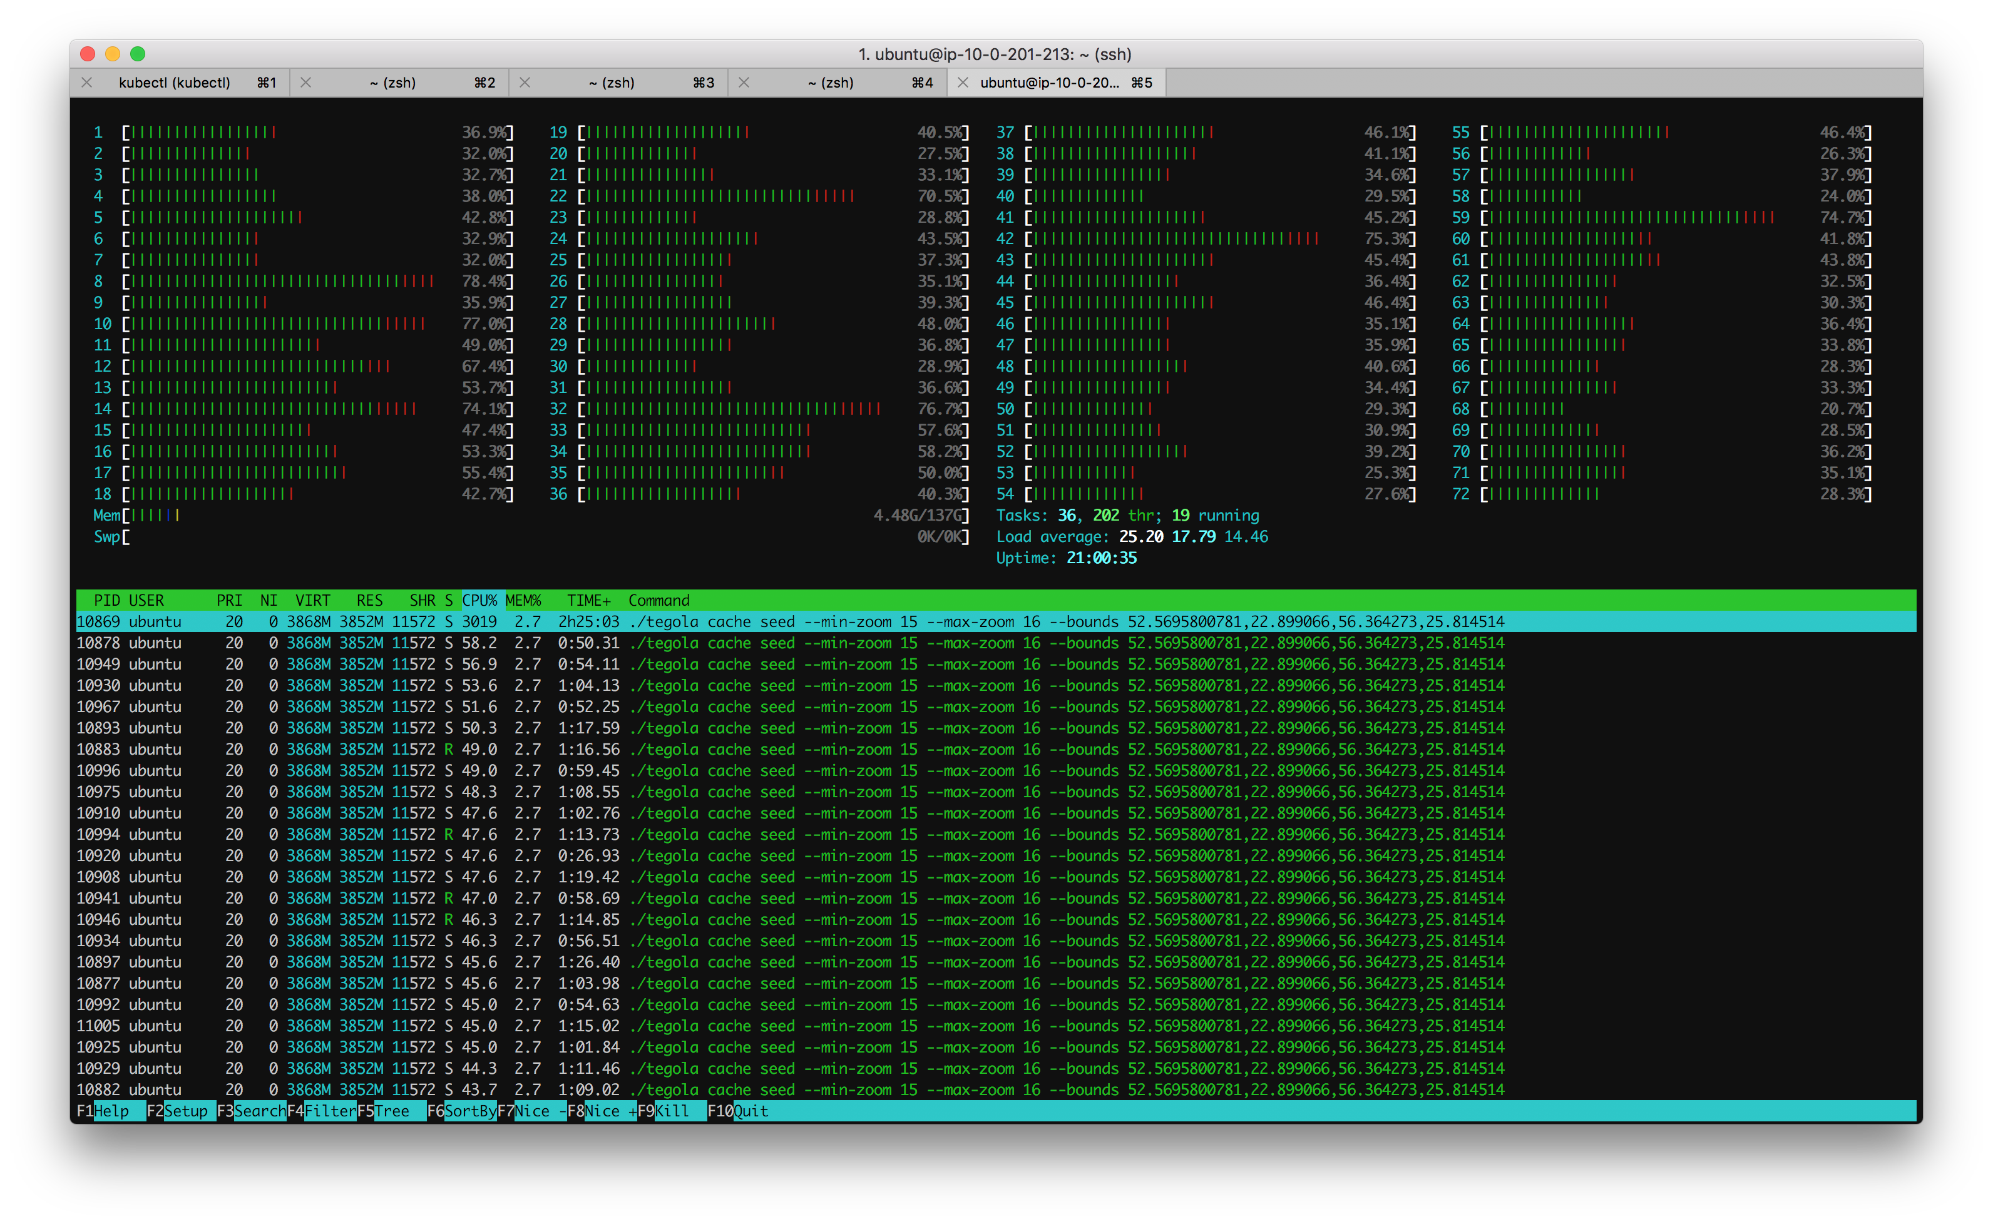
Task: Select the ubuntu@ip-10-0-20... SSH tab
Action: (1048, 82)
